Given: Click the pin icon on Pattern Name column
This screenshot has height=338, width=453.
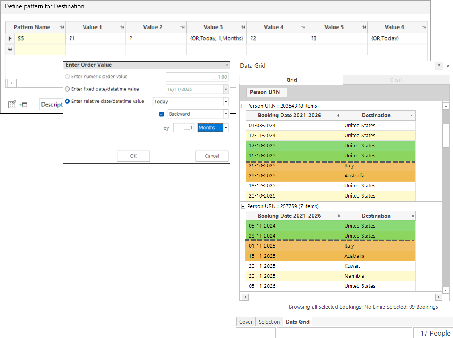Looking at the screenshot, I should [x=62, y=27].
